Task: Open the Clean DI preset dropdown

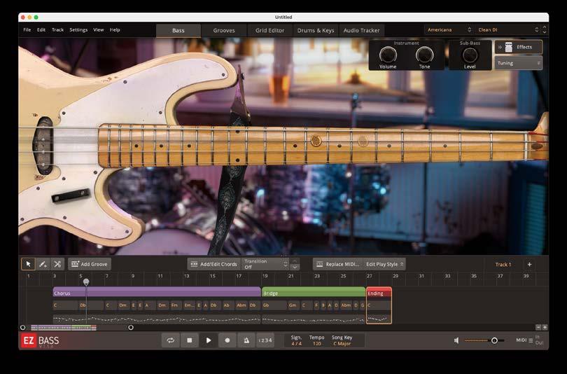Action: 508,30
